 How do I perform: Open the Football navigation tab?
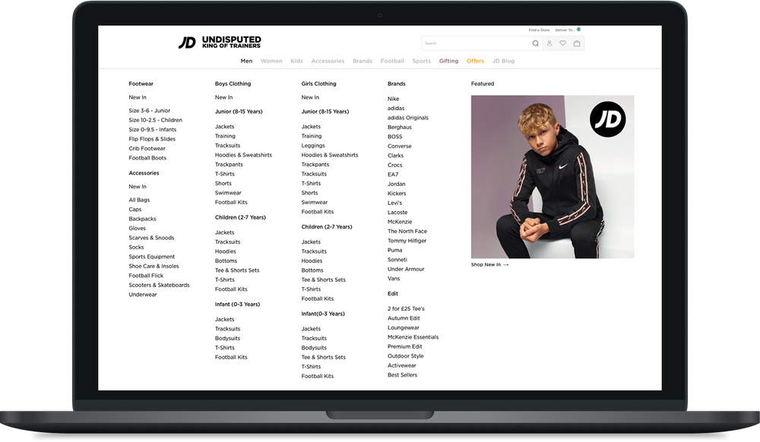[392, 61]
